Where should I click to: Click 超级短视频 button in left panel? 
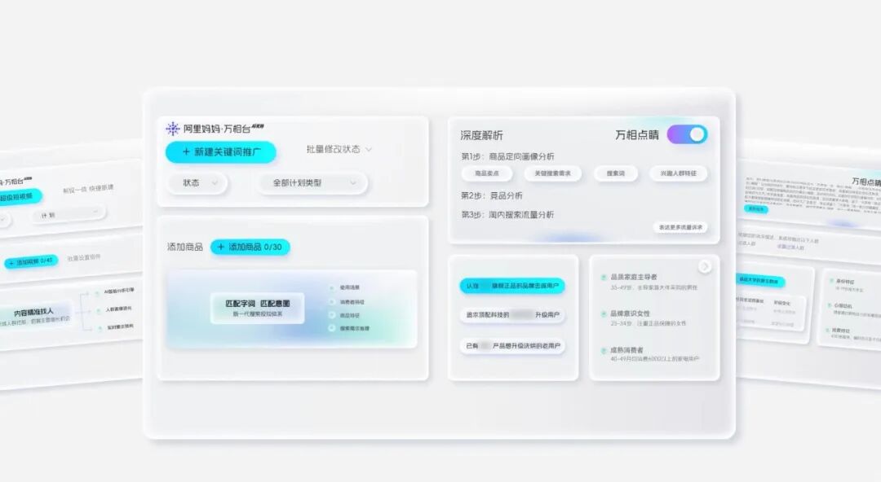[20, 197]
